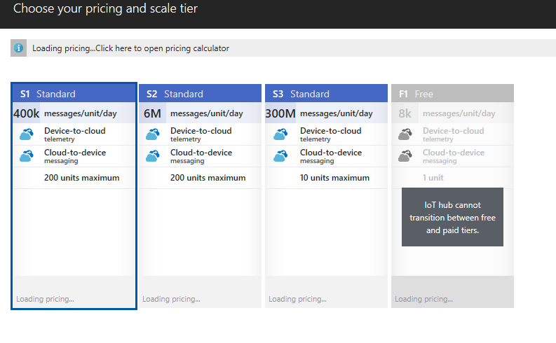
Task: Click 'Loading pricing...' footer of S2 card
Action: click(x=171, y=299)
